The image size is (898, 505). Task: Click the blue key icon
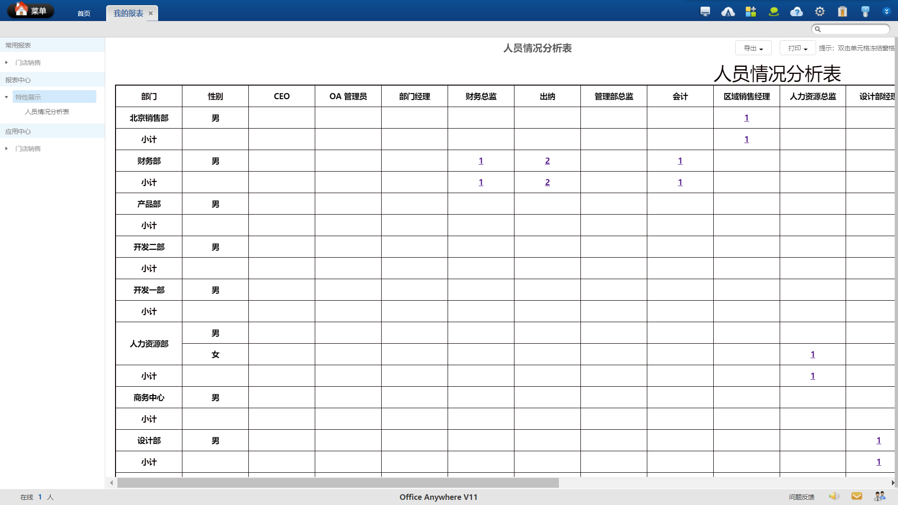865,12
